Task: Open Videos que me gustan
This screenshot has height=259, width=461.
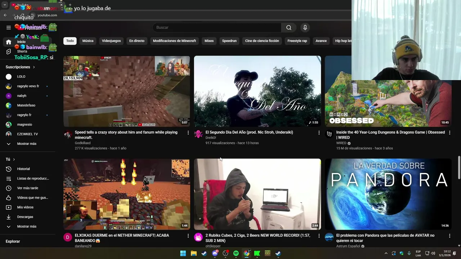Action: pos(28,198)
